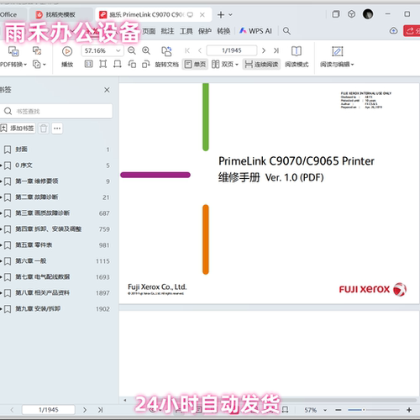Open the 第九章 安装/拆卸 bookmark
This screenshot has height=420, width=420.
(38, 309)
